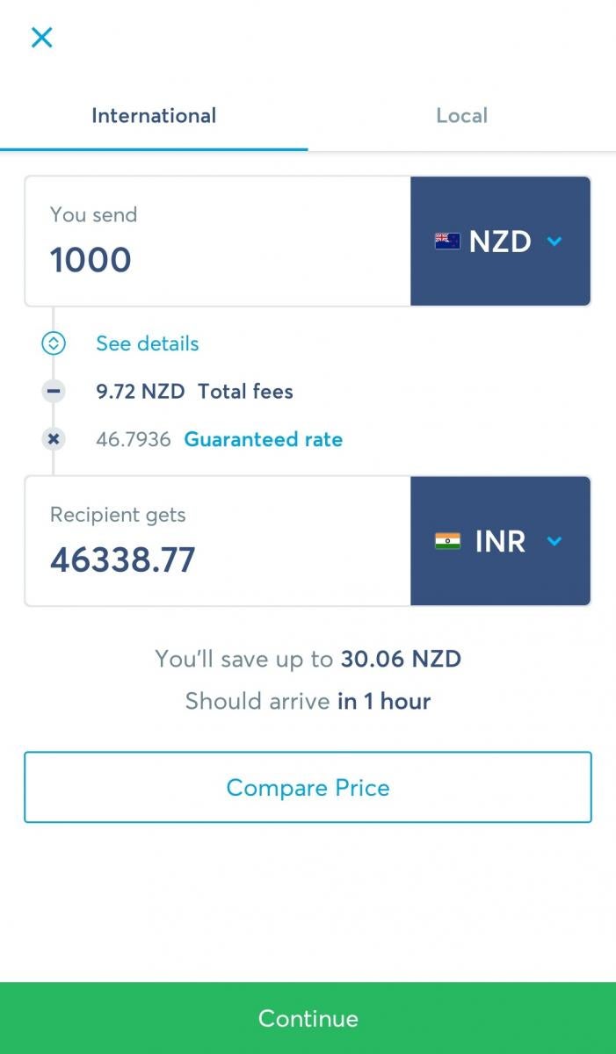Tap the minus icon beside Total fees
This screenshot has height=1054, width=616.
click(54, 392)
